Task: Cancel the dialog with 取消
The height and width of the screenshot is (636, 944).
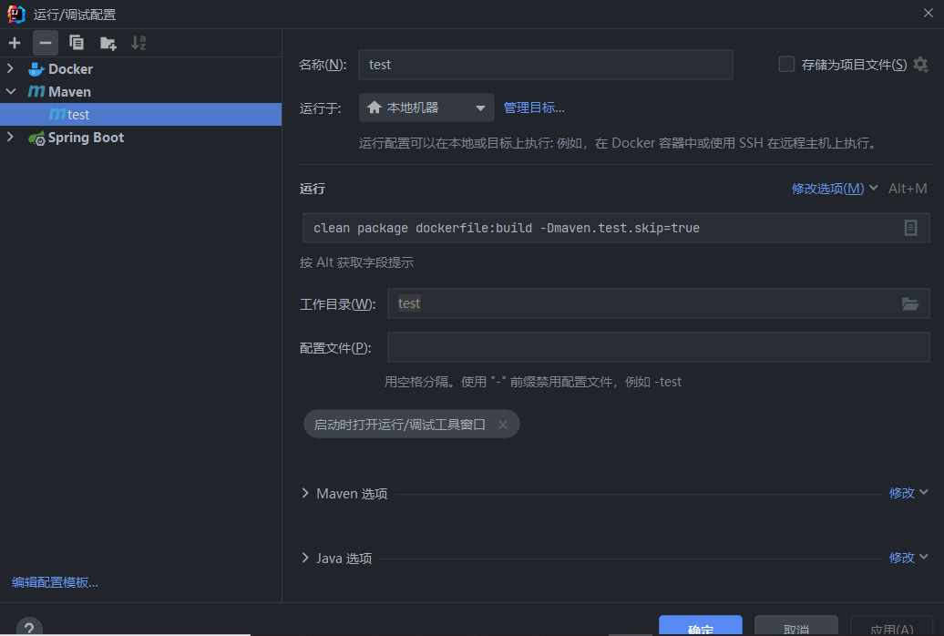Action: [795, 626]
